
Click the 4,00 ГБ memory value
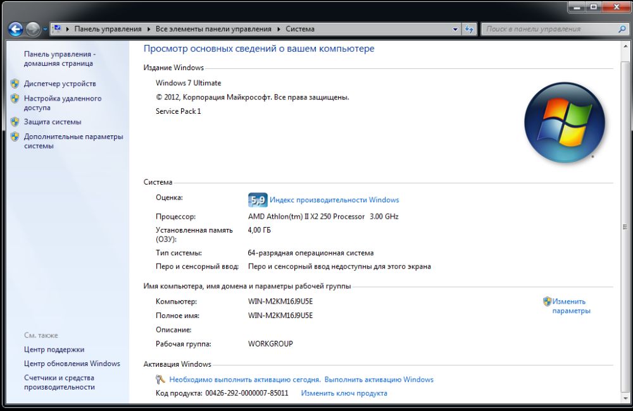tap(259, 230)
